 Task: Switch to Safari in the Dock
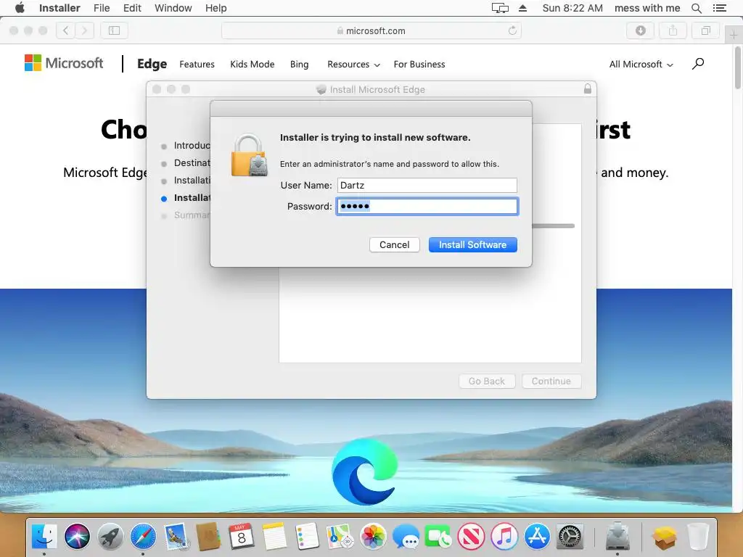[143, 537]
